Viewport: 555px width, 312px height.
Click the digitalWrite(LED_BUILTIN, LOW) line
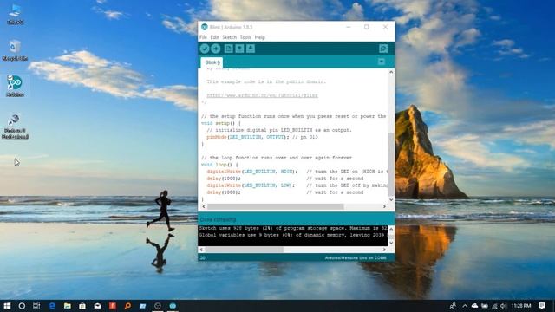(251, 185)
